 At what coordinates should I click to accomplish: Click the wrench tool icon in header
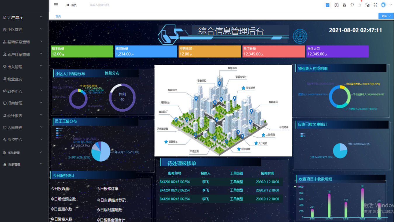[336, 5]
